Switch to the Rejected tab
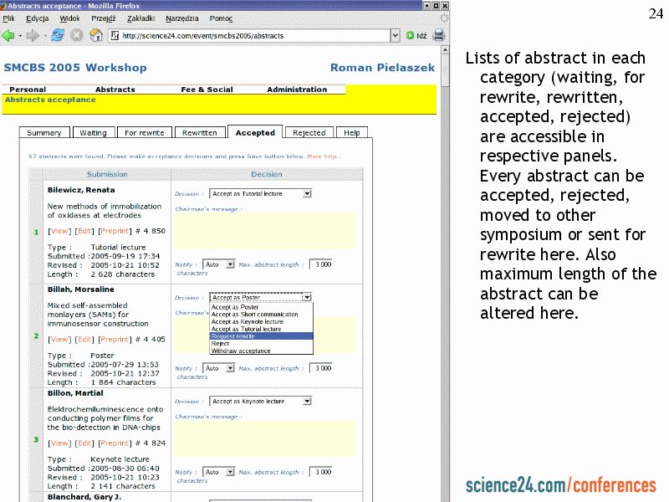Image resolution: width=669 pixels, height=502 pixels. pyautogui.click(x=309, y=132)
